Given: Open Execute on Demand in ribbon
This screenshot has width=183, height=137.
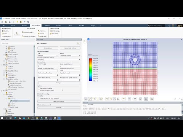Looking at the screenshot, I should 29,37.
